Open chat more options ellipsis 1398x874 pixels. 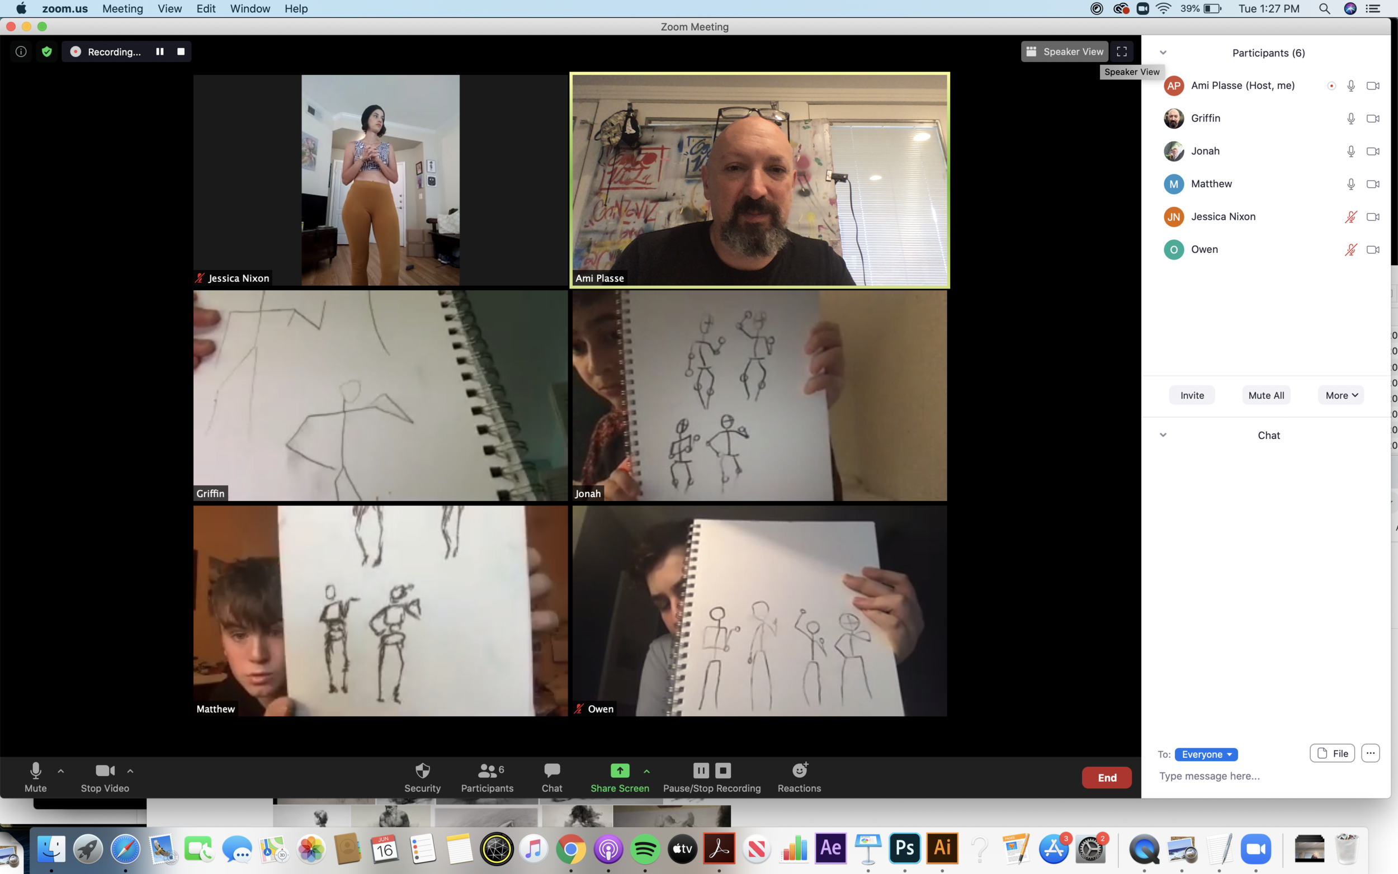coord(1370,753)
